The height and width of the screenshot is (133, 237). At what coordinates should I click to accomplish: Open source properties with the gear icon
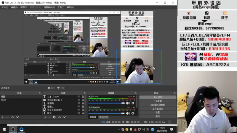tap(54, 117)
